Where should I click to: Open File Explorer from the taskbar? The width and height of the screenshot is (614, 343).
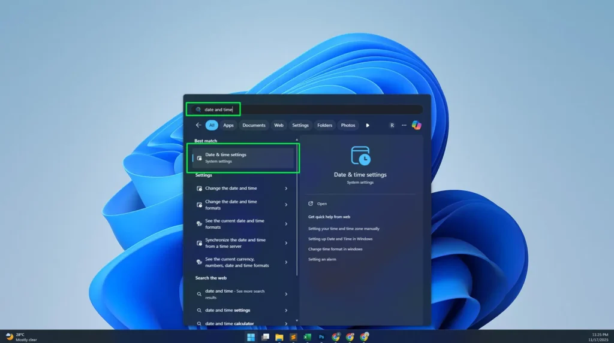[x=279, y=337]
